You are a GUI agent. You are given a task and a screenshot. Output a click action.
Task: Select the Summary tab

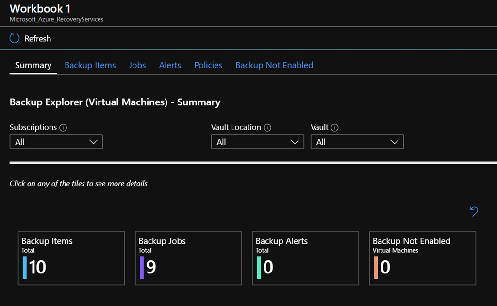point(33,65)
